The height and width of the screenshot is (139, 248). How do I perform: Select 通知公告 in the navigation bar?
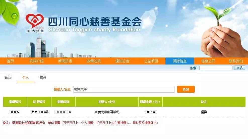click(122, 61)
